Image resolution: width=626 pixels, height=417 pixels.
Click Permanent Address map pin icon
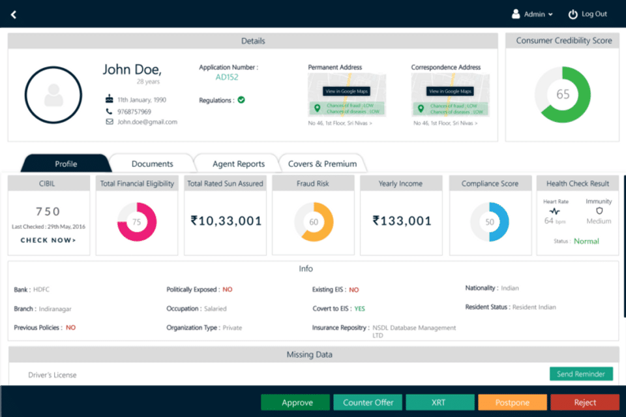[317, 108]
